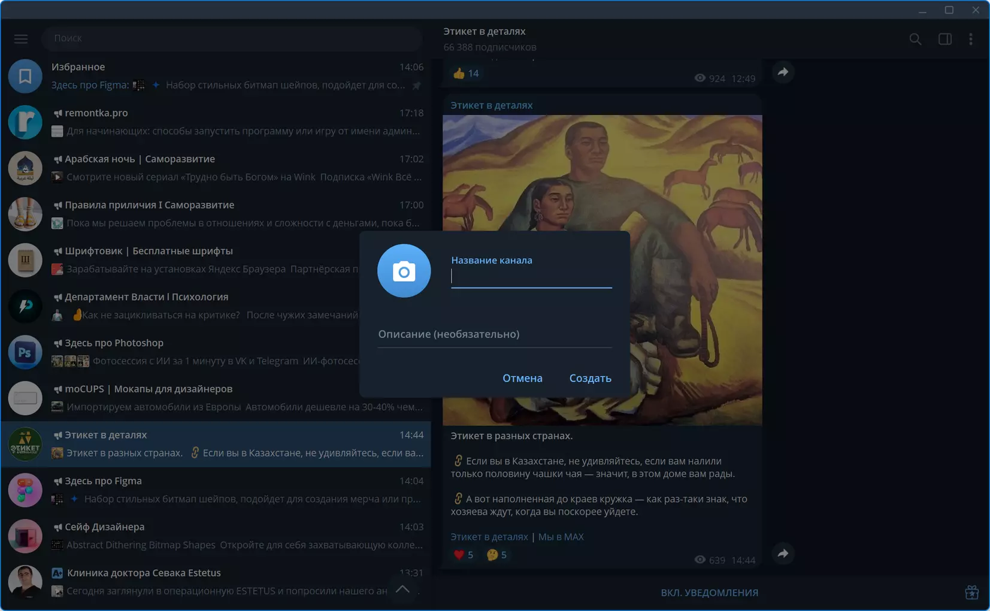Click the Клиника доктора Севака avatar
The image size is (990, 611).
pos(25,582)
